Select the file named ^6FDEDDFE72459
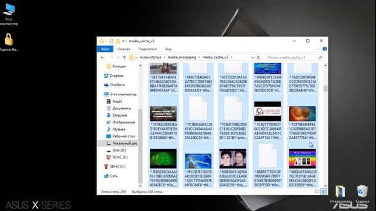The width and height of the screenshot is (376, 211). 268,78
